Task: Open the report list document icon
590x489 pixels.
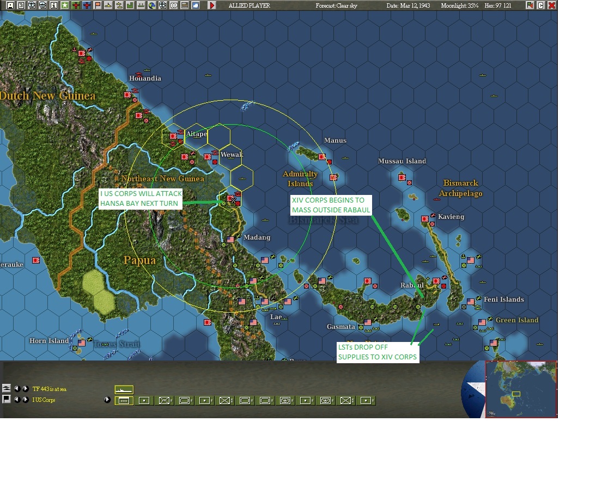Action: point(21,5)
